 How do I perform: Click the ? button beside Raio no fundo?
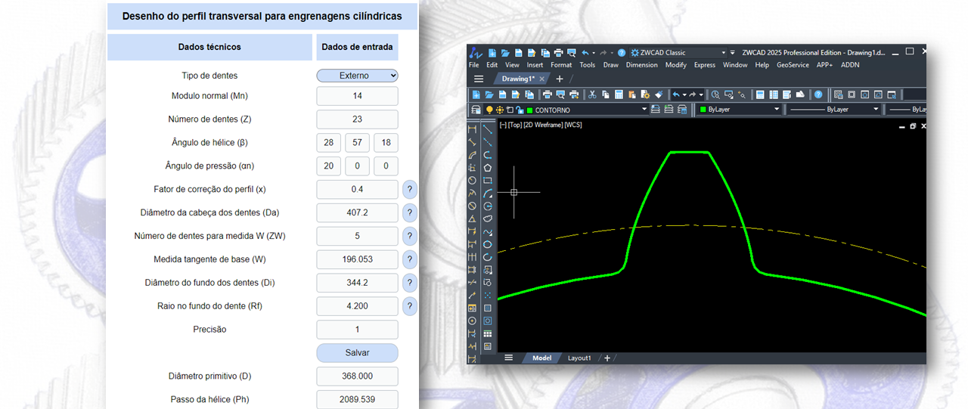[x=410, y=306]
